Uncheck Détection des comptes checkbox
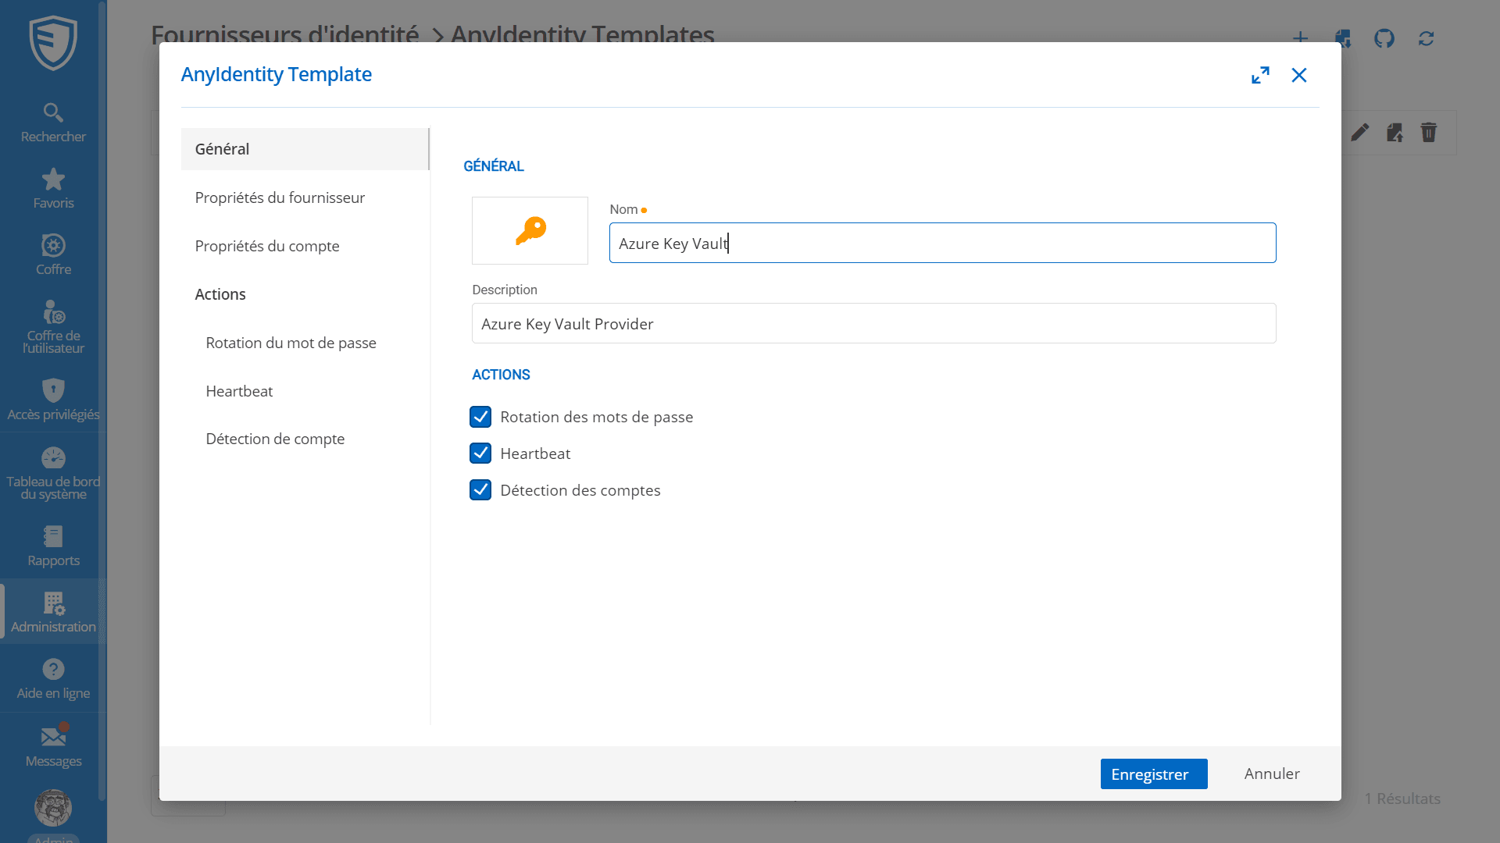The width and height of the screenshot is (1500, 843). (x=480, y=490)
